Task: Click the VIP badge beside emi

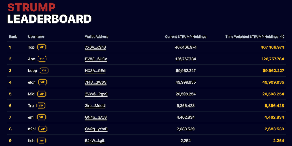Action: click(41, 117)
